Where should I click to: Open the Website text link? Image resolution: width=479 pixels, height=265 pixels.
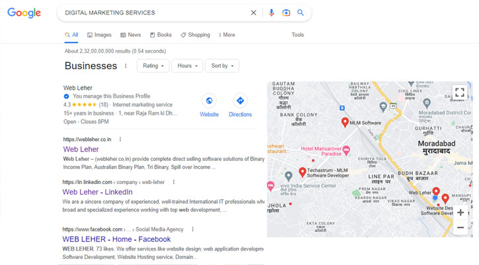[209, 115]
